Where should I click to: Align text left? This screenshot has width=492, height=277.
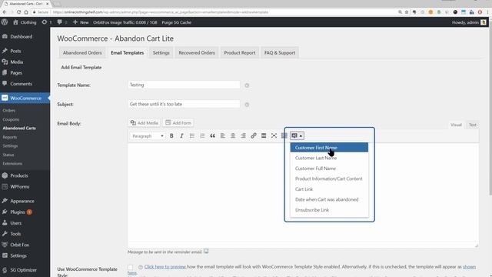click(223, 135)
